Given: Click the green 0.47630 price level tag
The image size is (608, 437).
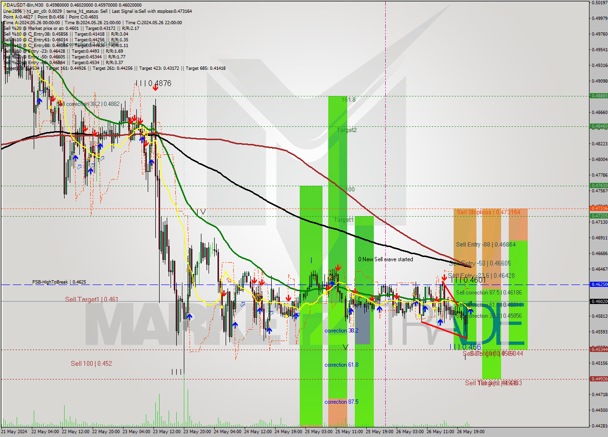Looking at the screenshot, I should 598,185.
